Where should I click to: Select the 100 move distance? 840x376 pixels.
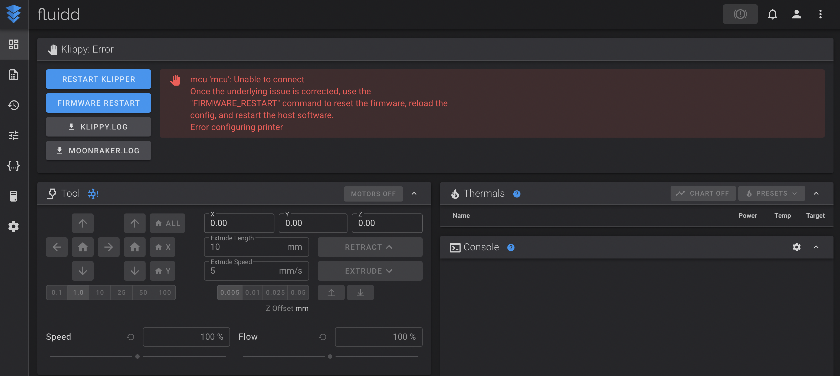point(165,293)
